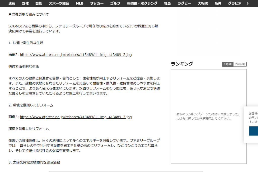Click the numbered heading 1. 快適で衛生的な生活
258x172 pixels.
(26, 43)
